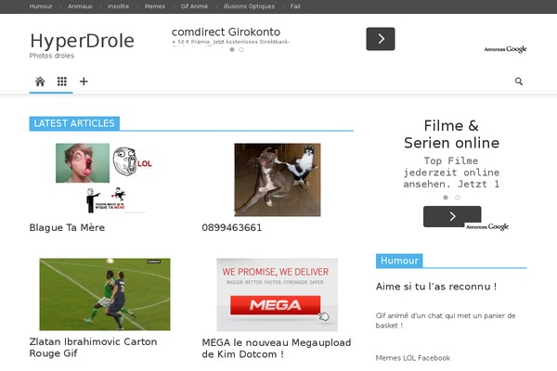The image size is (557, 371).
Task: Open the 0899463661 article title
Action: [x=231, y=227]
